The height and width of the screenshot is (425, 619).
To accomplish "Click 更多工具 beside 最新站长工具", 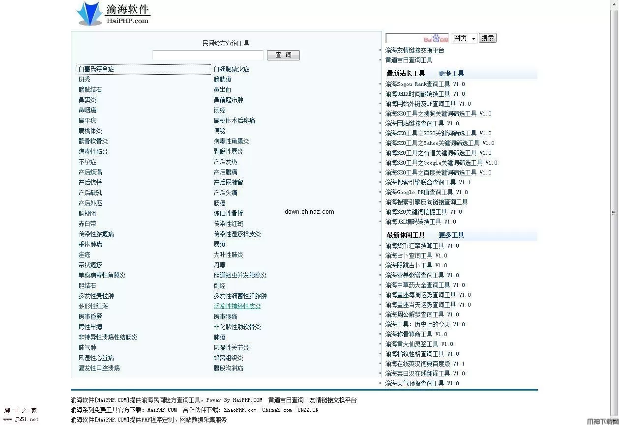I will tap(451, 73).
